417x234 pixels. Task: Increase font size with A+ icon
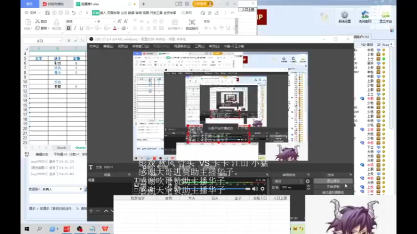coord(119,21)
